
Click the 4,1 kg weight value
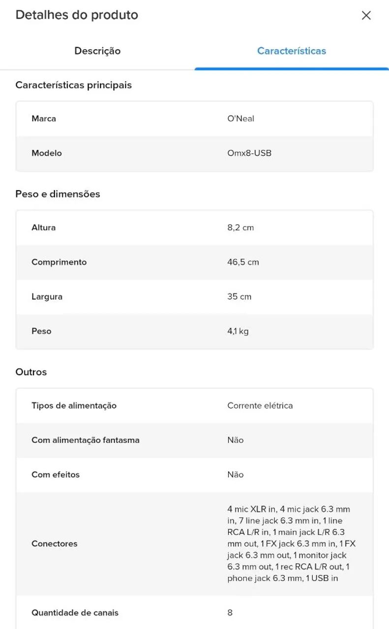pos(238,331)
